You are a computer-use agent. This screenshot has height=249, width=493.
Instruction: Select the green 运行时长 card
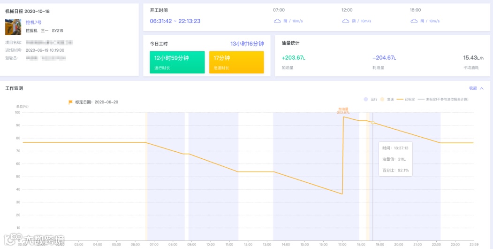click(x=177, y=62)
